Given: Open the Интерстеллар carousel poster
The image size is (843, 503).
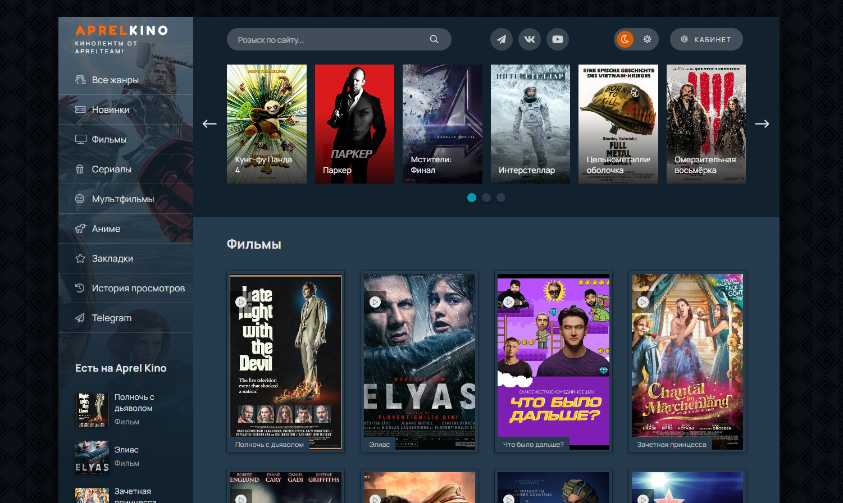Looking at the screenshot, I should (x=530, y=124).
